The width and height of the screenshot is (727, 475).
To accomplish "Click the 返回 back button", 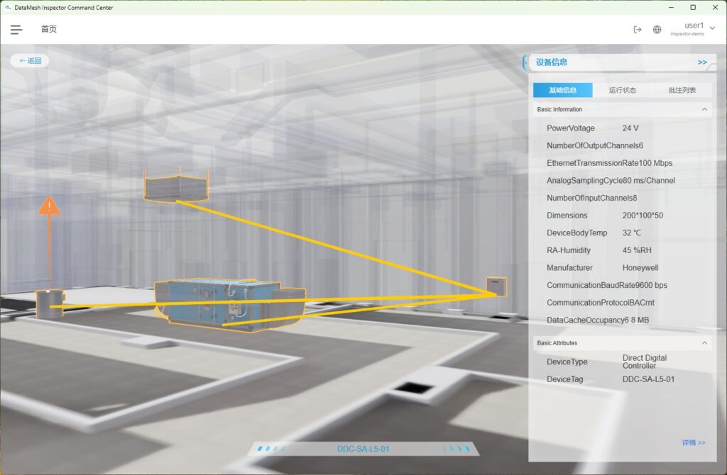I will point(30,61).
